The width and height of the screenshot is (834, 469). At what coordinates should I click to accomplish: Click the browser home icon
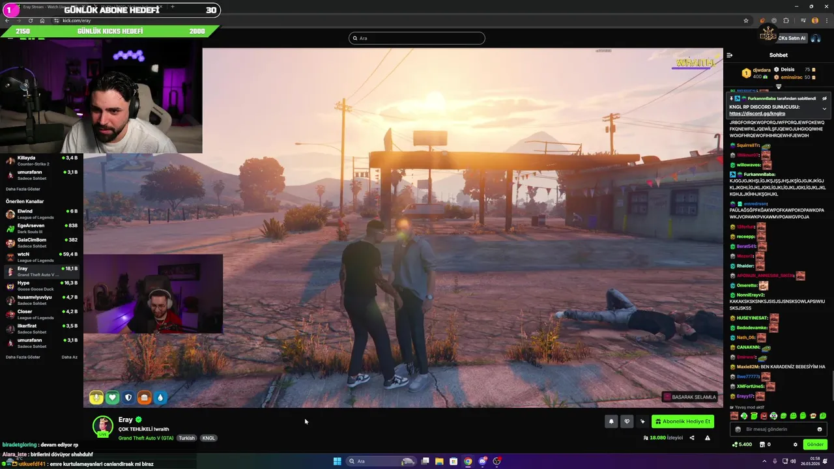point(42,20)
